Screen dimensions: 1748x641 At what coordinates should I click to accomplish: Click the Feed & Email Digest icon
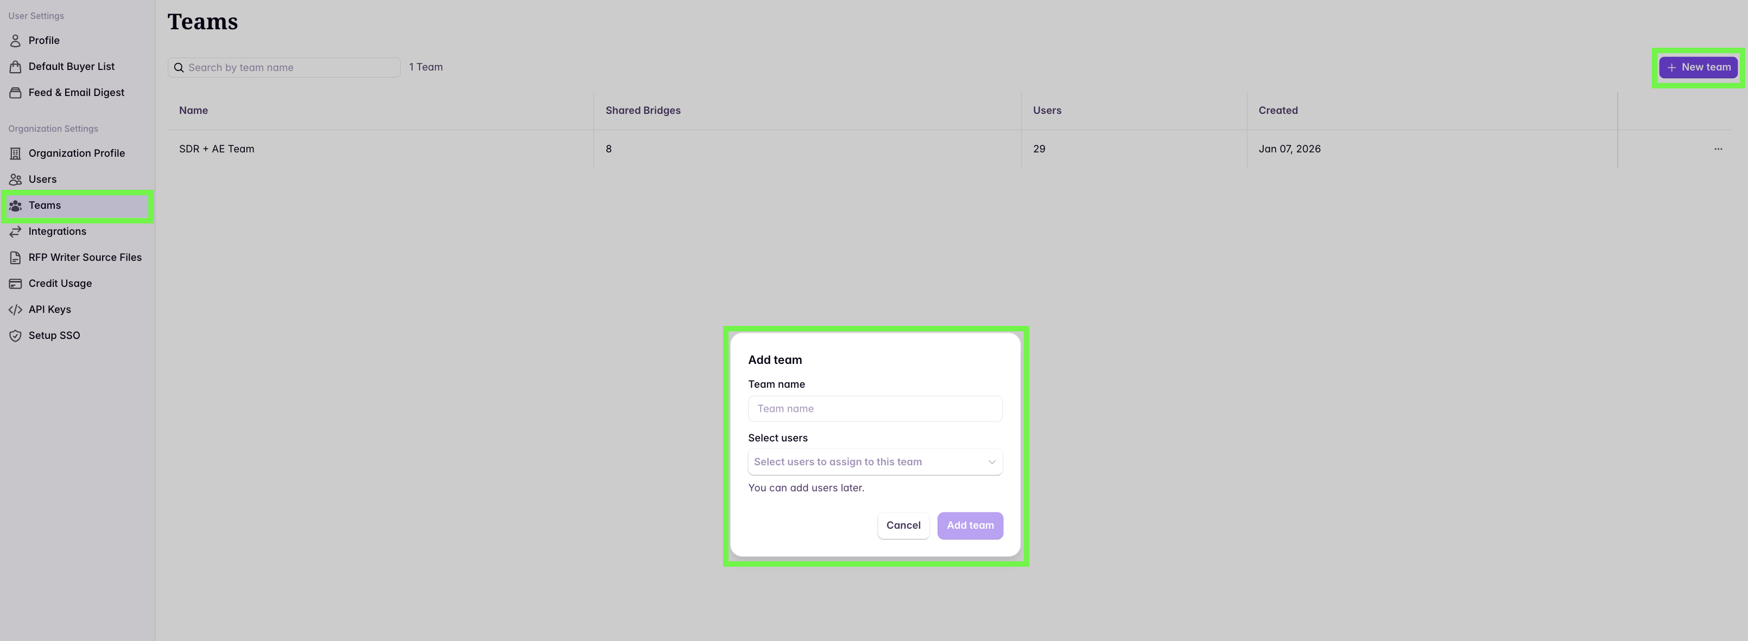[16, 92]
